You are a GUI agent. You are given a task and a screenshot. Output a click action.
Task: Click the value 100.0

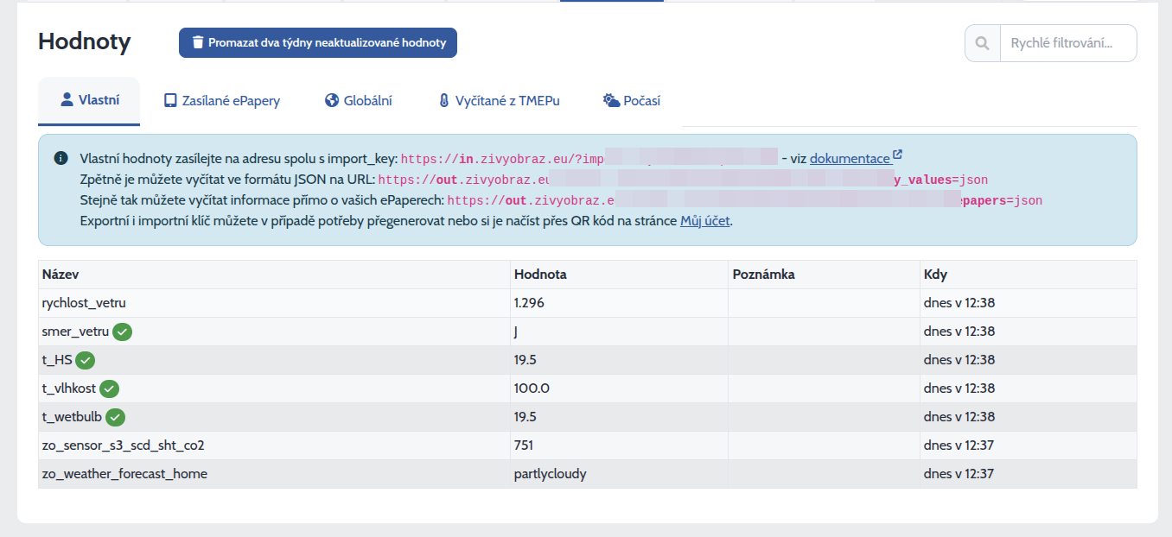pyautogui.click(x=532, y=389)
